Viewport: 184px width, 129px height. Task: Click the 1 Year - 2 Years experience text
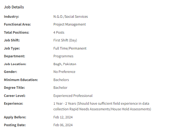pos(65,103)
